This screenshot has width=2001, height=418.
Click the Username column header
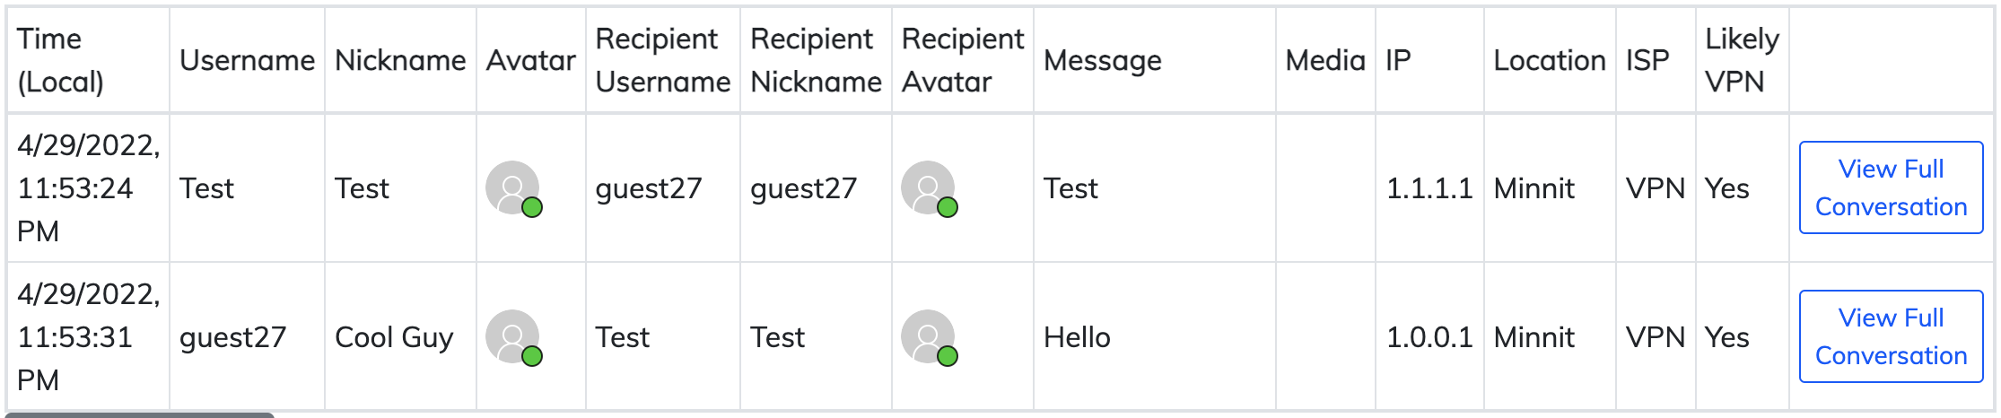coord(247,60)
